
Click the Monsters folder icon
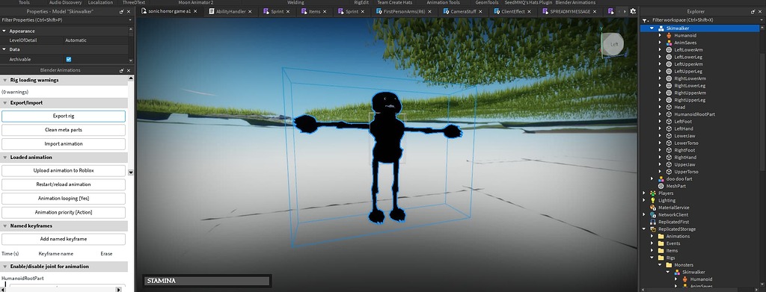(x=669, y=265)
